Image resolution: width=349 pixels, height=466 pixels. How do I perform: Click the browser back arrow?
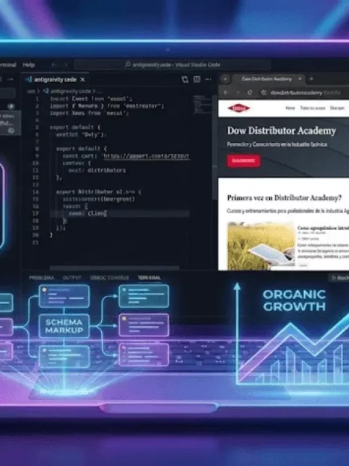tap(226, 93)
